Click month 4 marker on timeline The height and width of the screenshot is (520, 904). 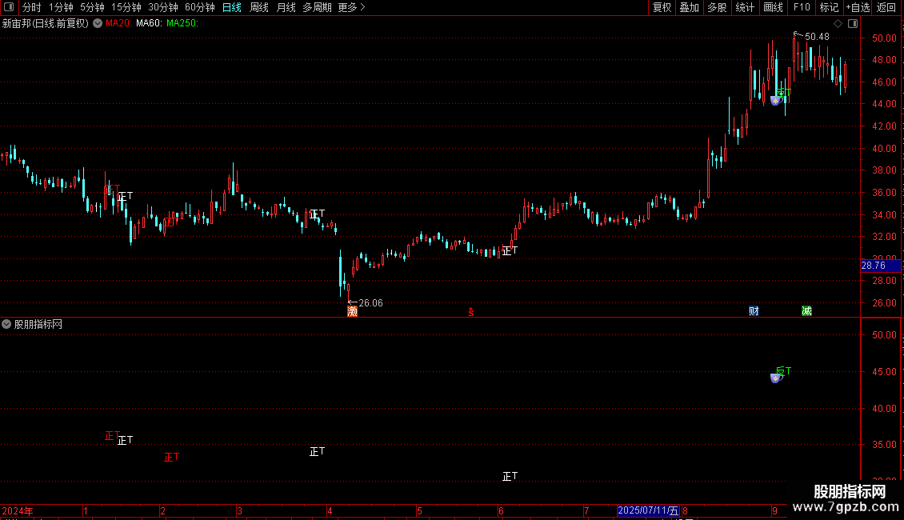point(330,510)
